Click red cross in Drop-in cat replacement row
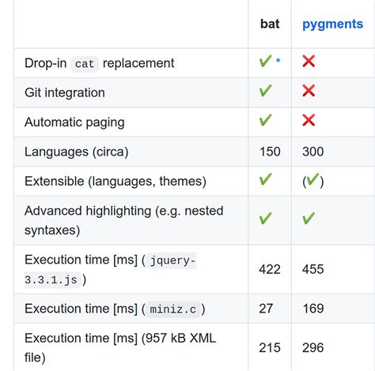 (x=309, y=62)
